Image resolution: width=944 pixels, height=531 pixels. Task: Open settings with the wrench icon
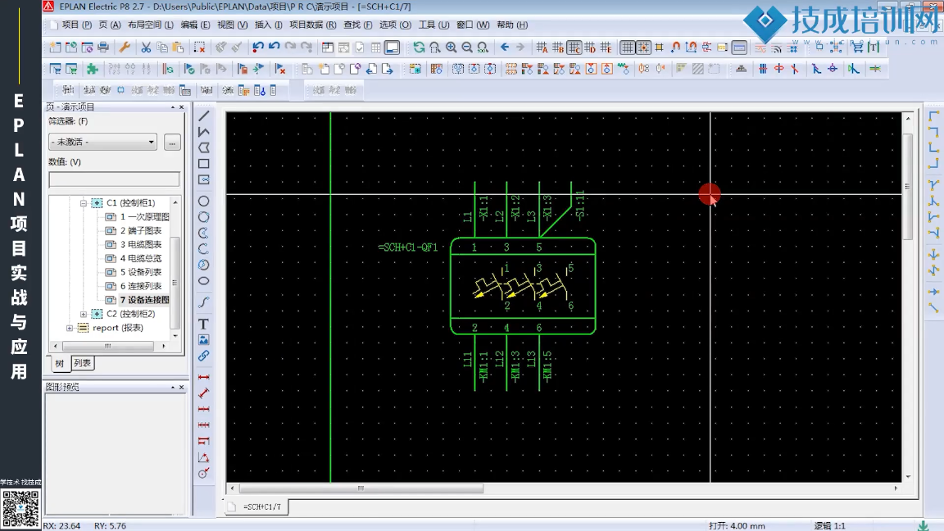click(x=125, y=47)
